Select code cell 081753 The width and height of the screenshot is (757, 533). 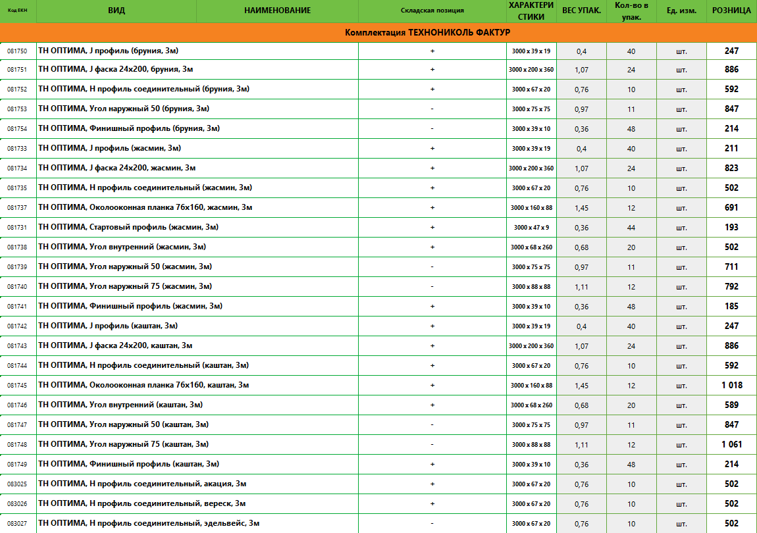(x=17, y=109)
